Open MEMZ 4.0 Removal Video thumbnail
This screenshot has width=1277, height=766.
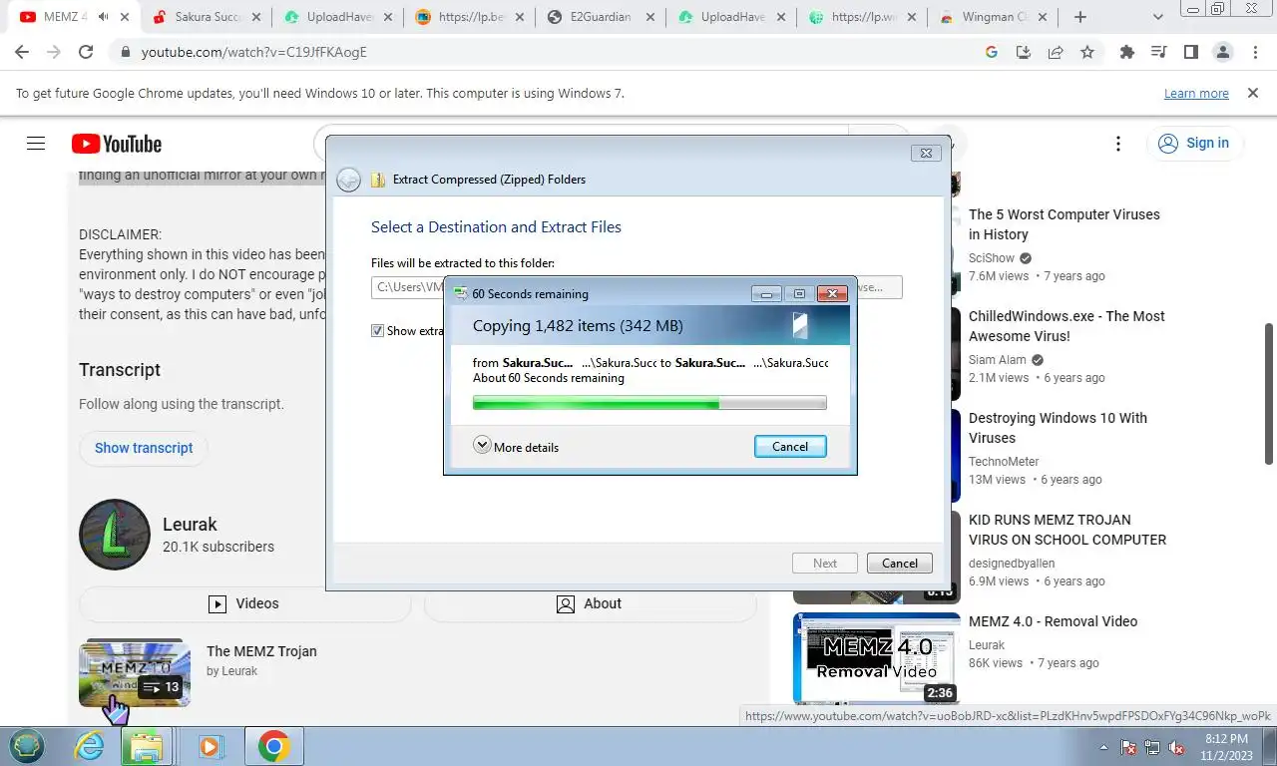pos(877,658)
